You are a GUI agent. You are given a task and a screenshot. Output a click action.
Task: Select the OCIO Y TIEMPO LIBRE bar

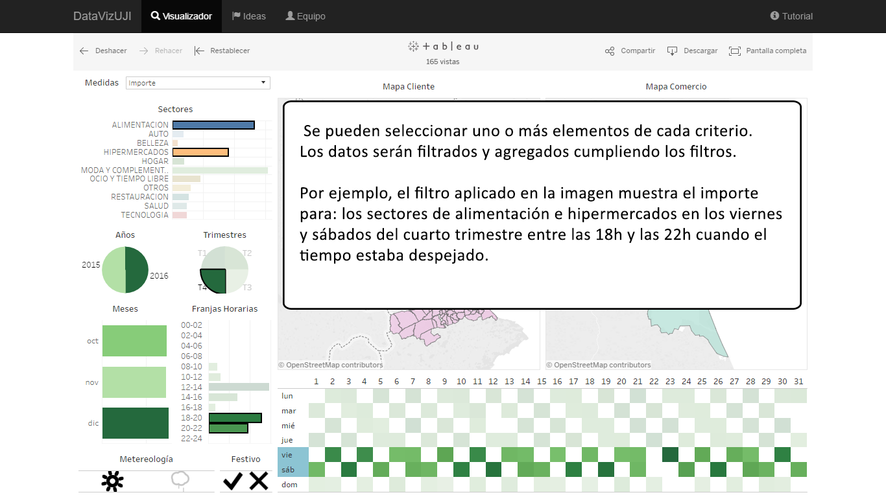(x=186, y=179)
